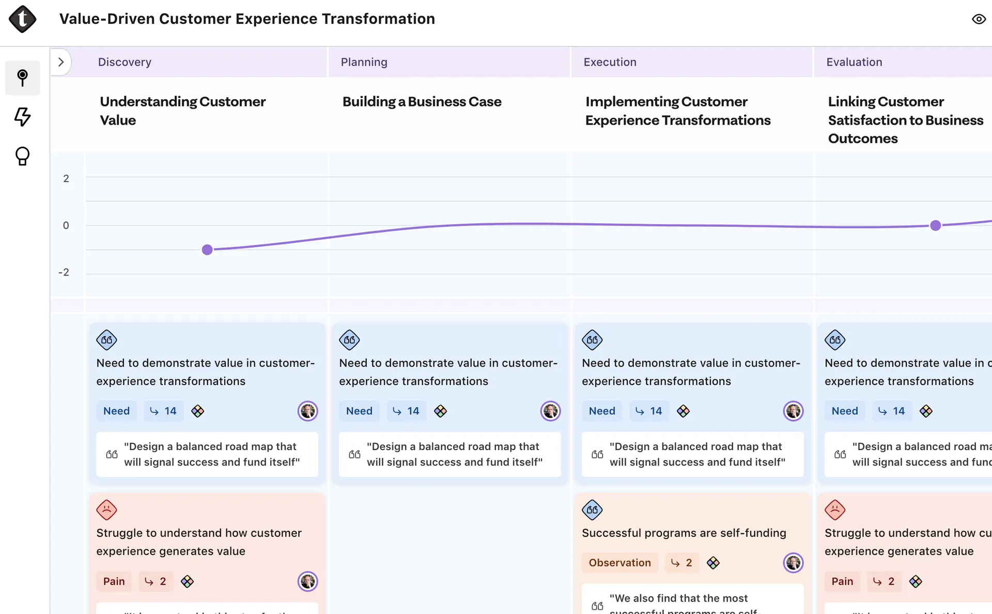Open the 14 linked count in Planning
992x614 pixels.
tap(406, 411)
